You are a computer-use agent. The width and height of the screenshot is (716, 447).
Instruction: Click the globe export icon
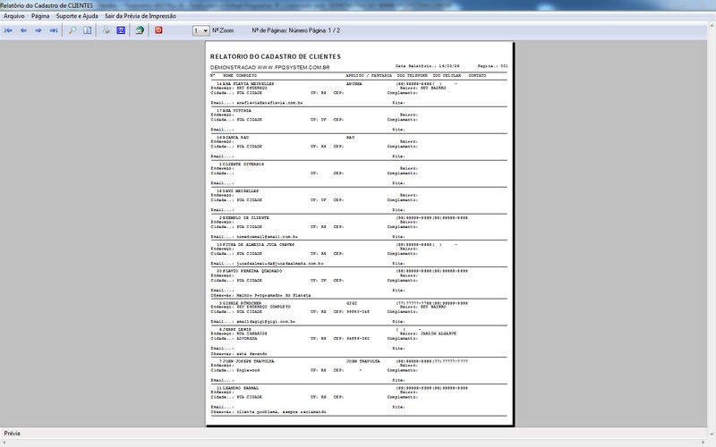140,30
